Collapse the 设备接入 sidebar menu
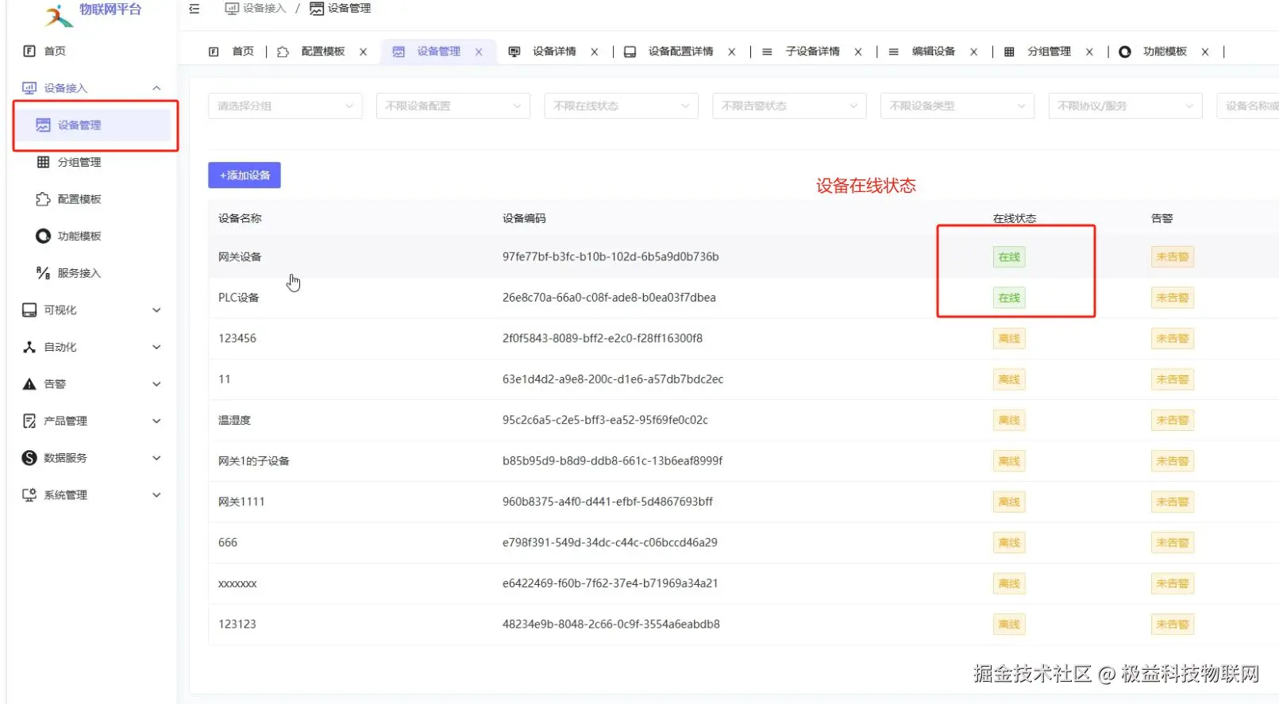This screenshot has height=704, width=1279. coord(156,88)
